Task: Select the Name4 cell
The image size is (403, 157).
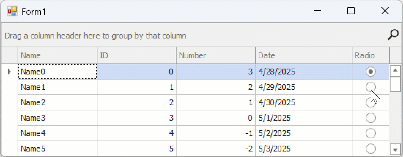Action: [x=58, y=133]
